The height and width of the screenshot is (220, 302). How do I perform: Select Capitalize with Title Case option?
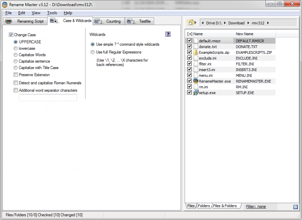click(16, 67)
